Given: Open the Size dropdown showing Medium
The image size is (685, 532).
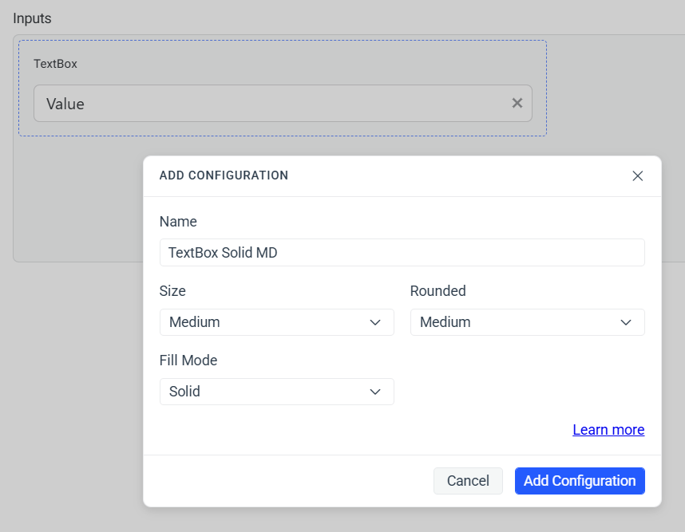Looking at the screenshot, I should coord(276,322).
